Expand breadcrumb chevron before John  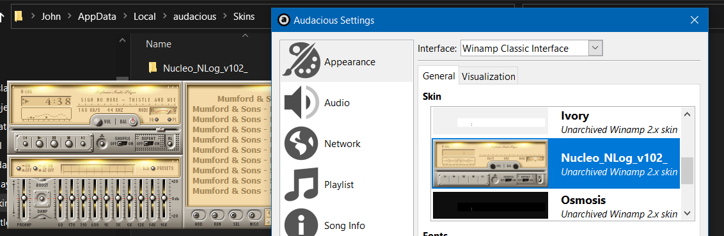tap(33, 17)
